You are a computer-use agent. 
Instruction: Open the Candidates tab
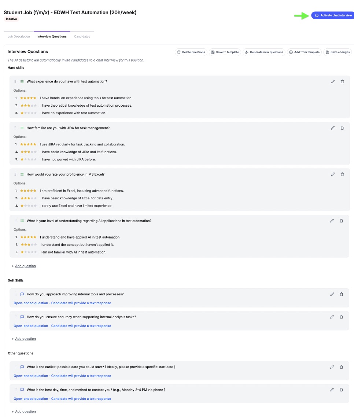pos(82,37)
